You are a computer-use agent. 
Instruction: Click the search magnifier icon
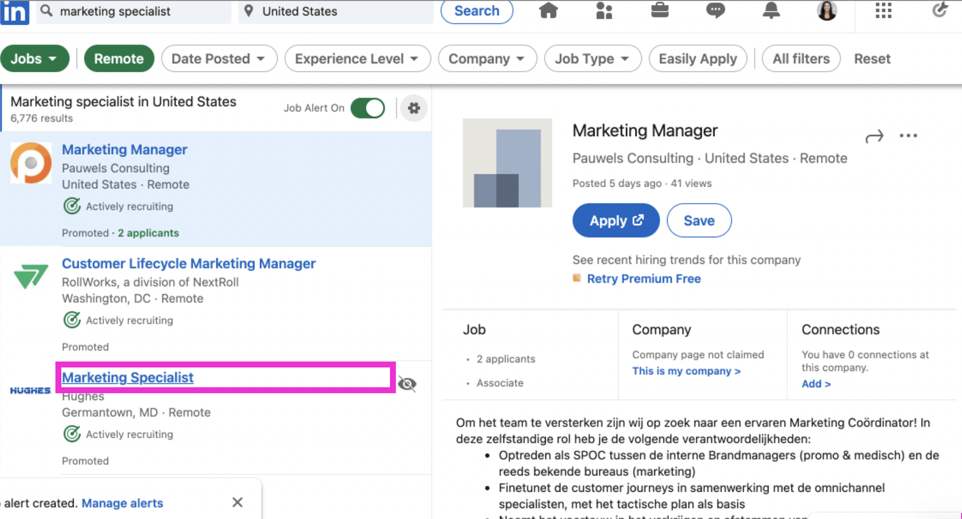coord(46,10)
